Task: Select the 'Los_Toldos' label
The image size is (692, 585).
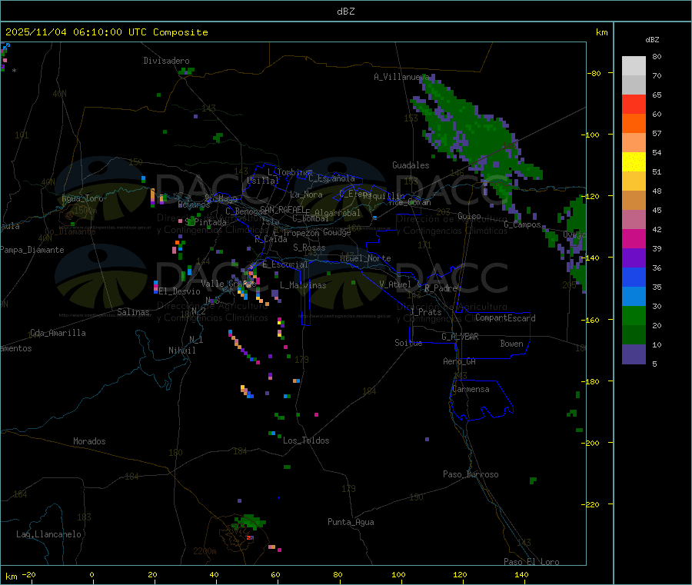Action: 306,440
